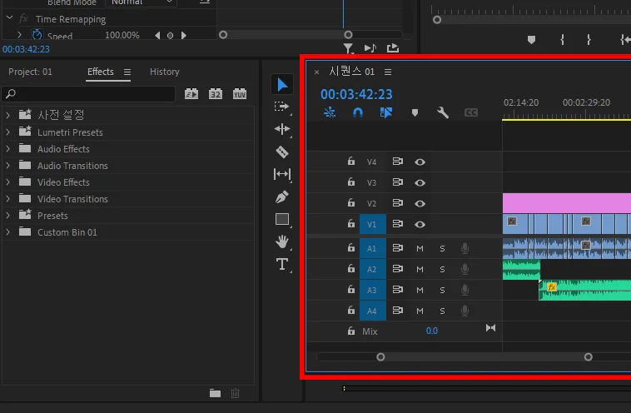Viewport: 631px width, 413px height.
Task: Enable voice-over record on A1
Action: click(465, 248)
